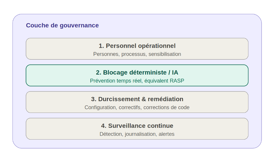Image resolution: width=274 pixels, height=163 pixels.
Task: Click the word "gouvernance" in the title
Action: (79, 26)
